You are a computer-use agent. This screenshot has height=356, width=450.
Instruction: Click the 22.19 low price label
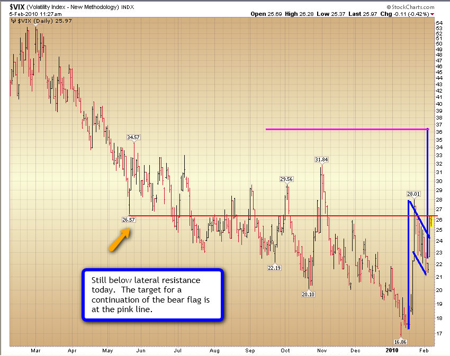point(274,268)
